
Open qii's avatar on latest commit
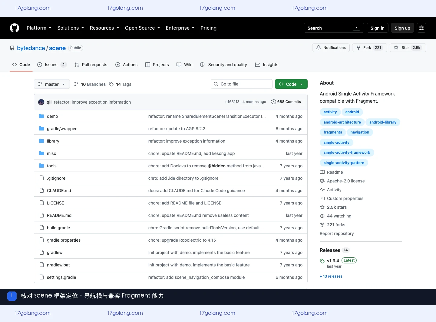[x=41, y=102]
